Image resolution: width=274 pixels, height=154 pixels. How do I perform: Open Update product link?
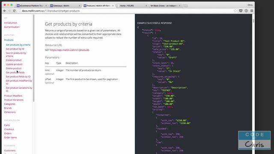(14, 64)
